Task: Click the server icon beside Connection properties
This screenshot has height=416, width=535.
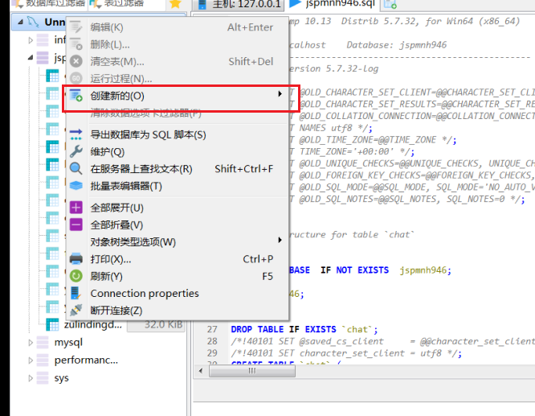Action: [x=75, y=293]
